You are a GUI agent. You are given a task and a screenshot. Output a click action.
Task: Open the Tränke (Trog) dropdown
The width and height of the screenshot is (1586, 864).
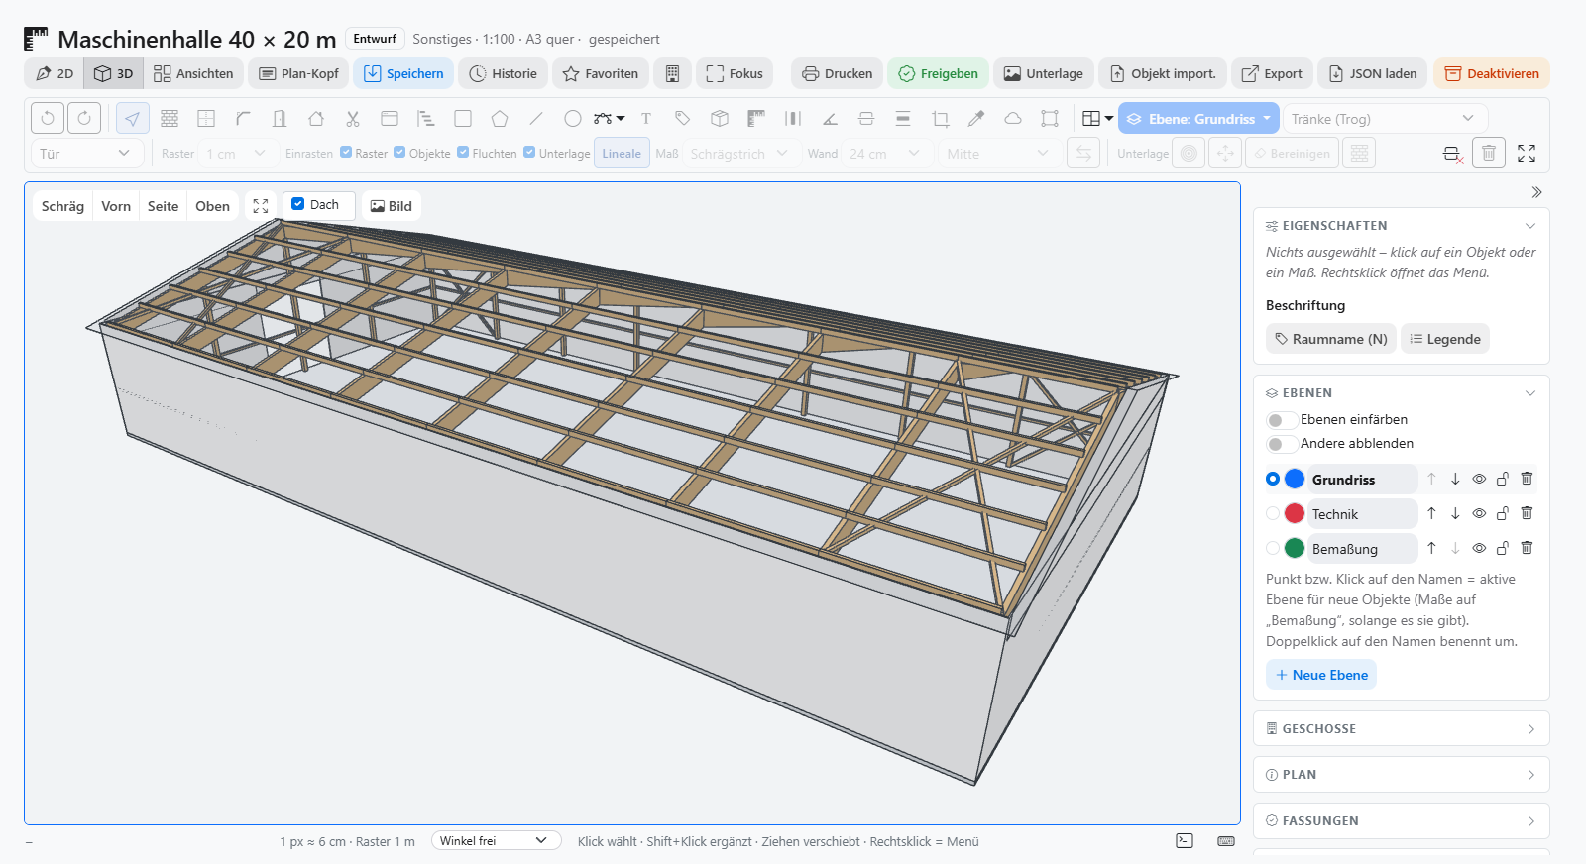click(x=1385, y=118)
